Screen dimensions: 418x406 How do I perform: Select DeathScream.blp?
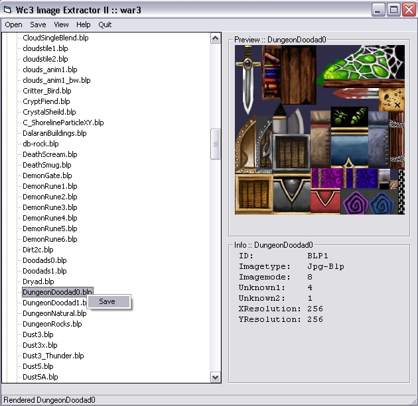tap(50, 154)
